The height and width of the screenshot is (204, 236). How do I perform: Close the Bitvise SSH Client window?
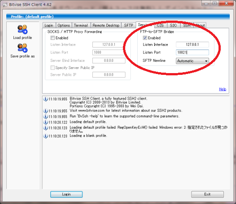point(226,3)
